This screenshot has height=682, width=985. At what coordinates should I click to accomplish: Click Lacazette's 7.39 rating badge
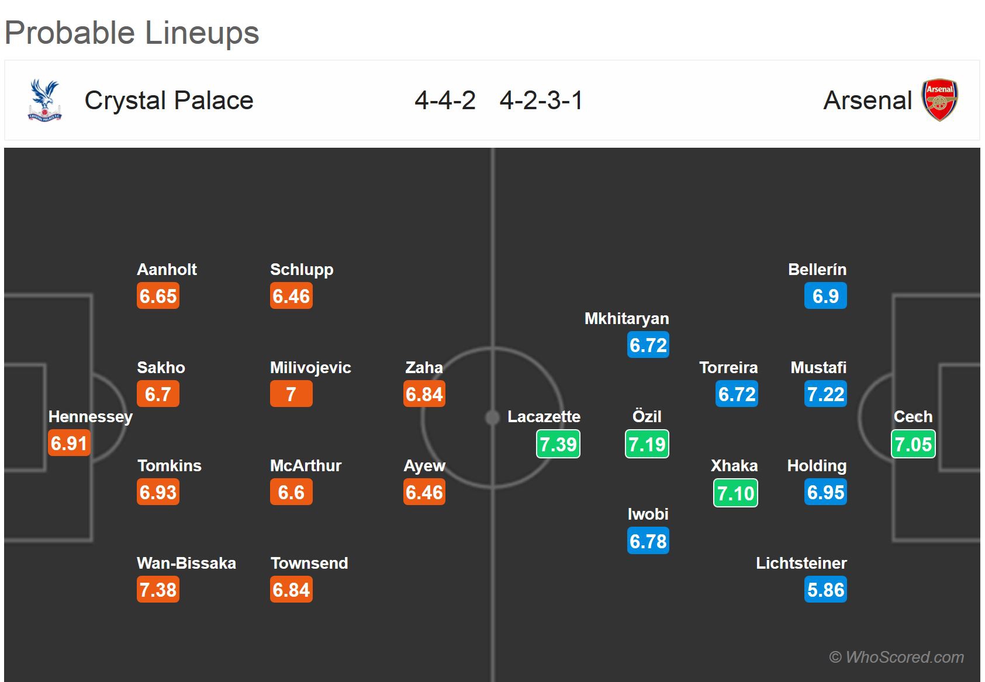tap(558, 444)
